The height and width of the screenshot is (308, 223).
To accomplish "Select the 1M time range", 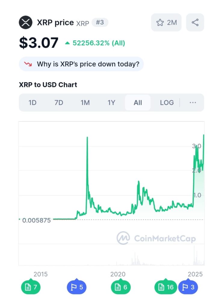I will tap(85, 103).
